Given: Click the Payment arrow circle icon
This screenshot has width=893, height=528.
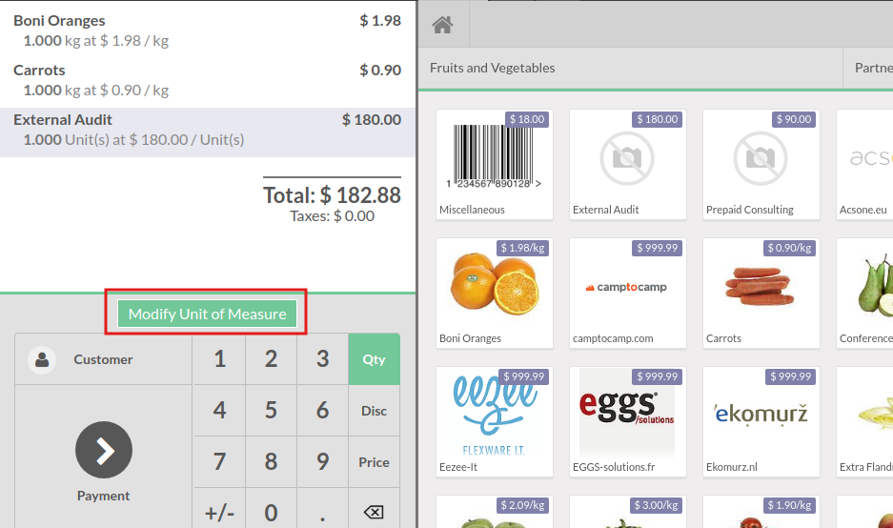Looking at the screenshot, I should click(x=104, y=450).
